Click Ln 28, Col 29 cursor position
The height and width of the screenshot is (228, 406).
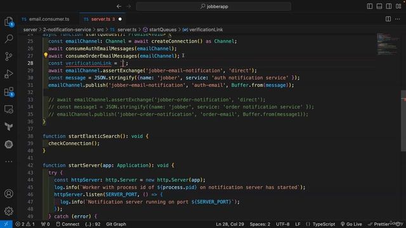[x=230, y=224]
